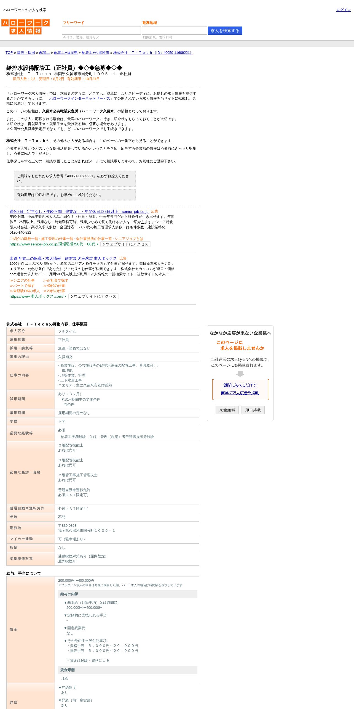Click the フルタイム cell
Screen dimensions: 354x709
[x=127, y=331]
